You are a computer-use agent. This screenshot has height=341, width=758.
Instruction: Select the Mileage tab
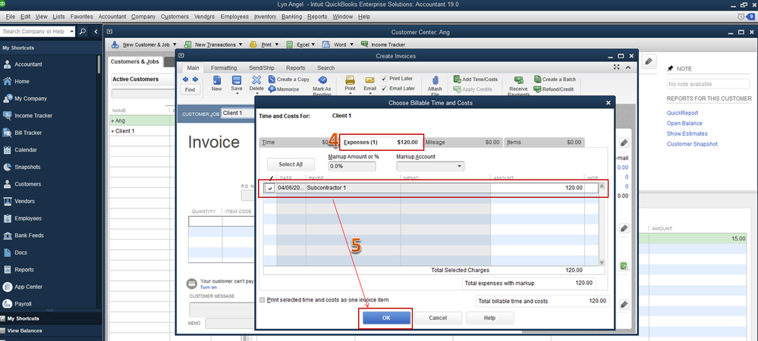pos(462,142)
